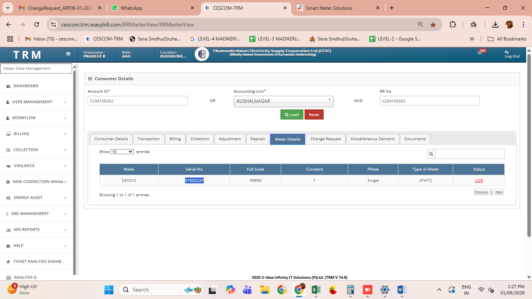The width and height of the screenshot is (532, 299).
Task: Open the Seva Sindhu bookmark with globe icon
Action: [x=156, y=39]
